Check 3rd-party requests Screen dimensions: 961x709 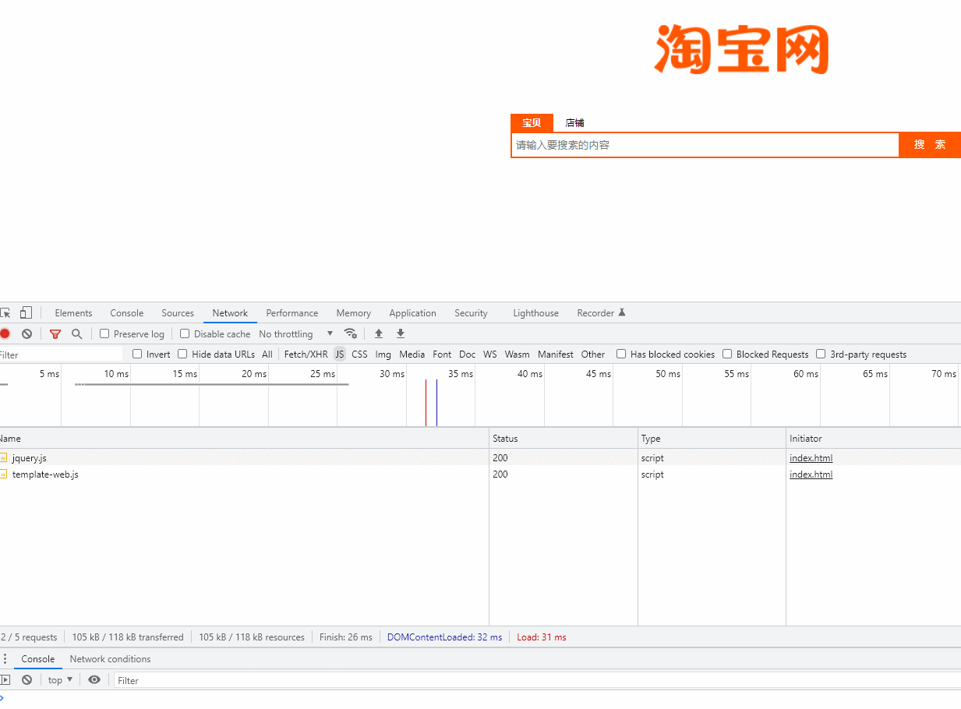[x=821, y=354]
